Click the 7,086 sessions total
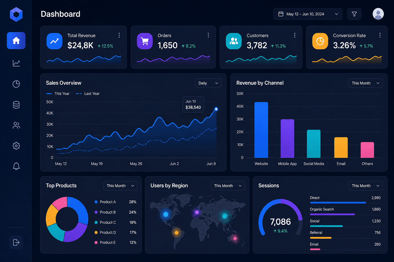Image resolution: width=394 pixels, height=262 pixels. 280,222
